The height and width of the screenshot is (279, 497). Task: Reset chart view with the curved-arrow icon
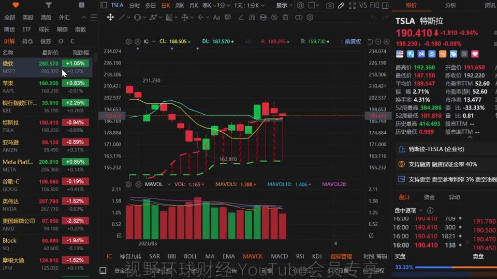[370, 41]
